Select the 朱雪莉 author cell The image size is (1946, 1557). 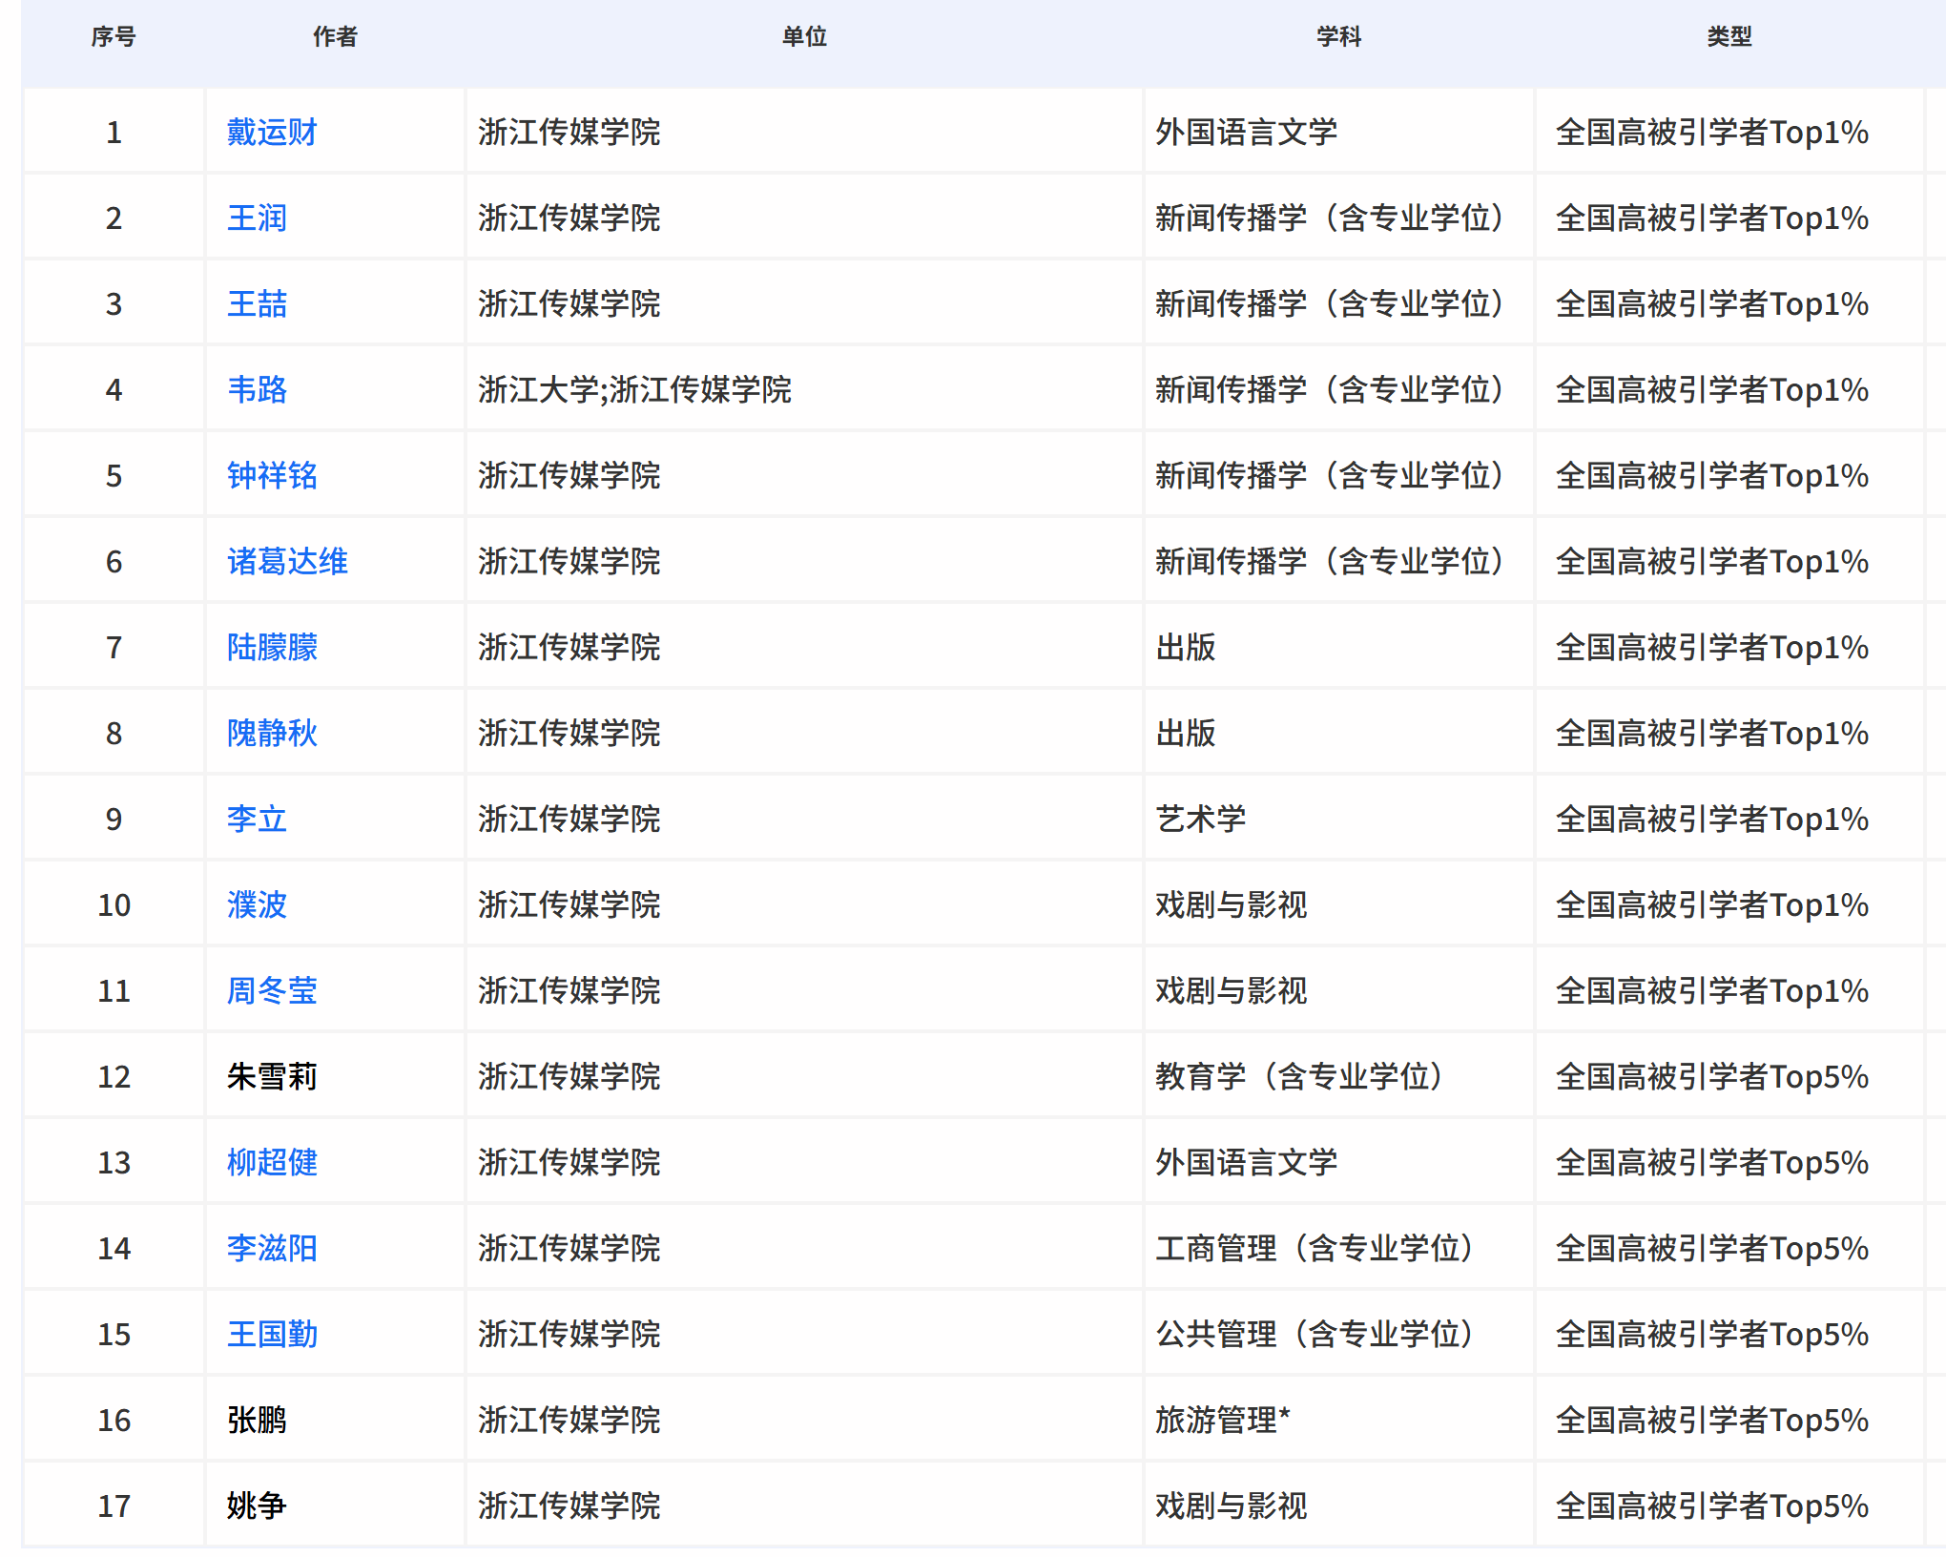click(272, 1076)
